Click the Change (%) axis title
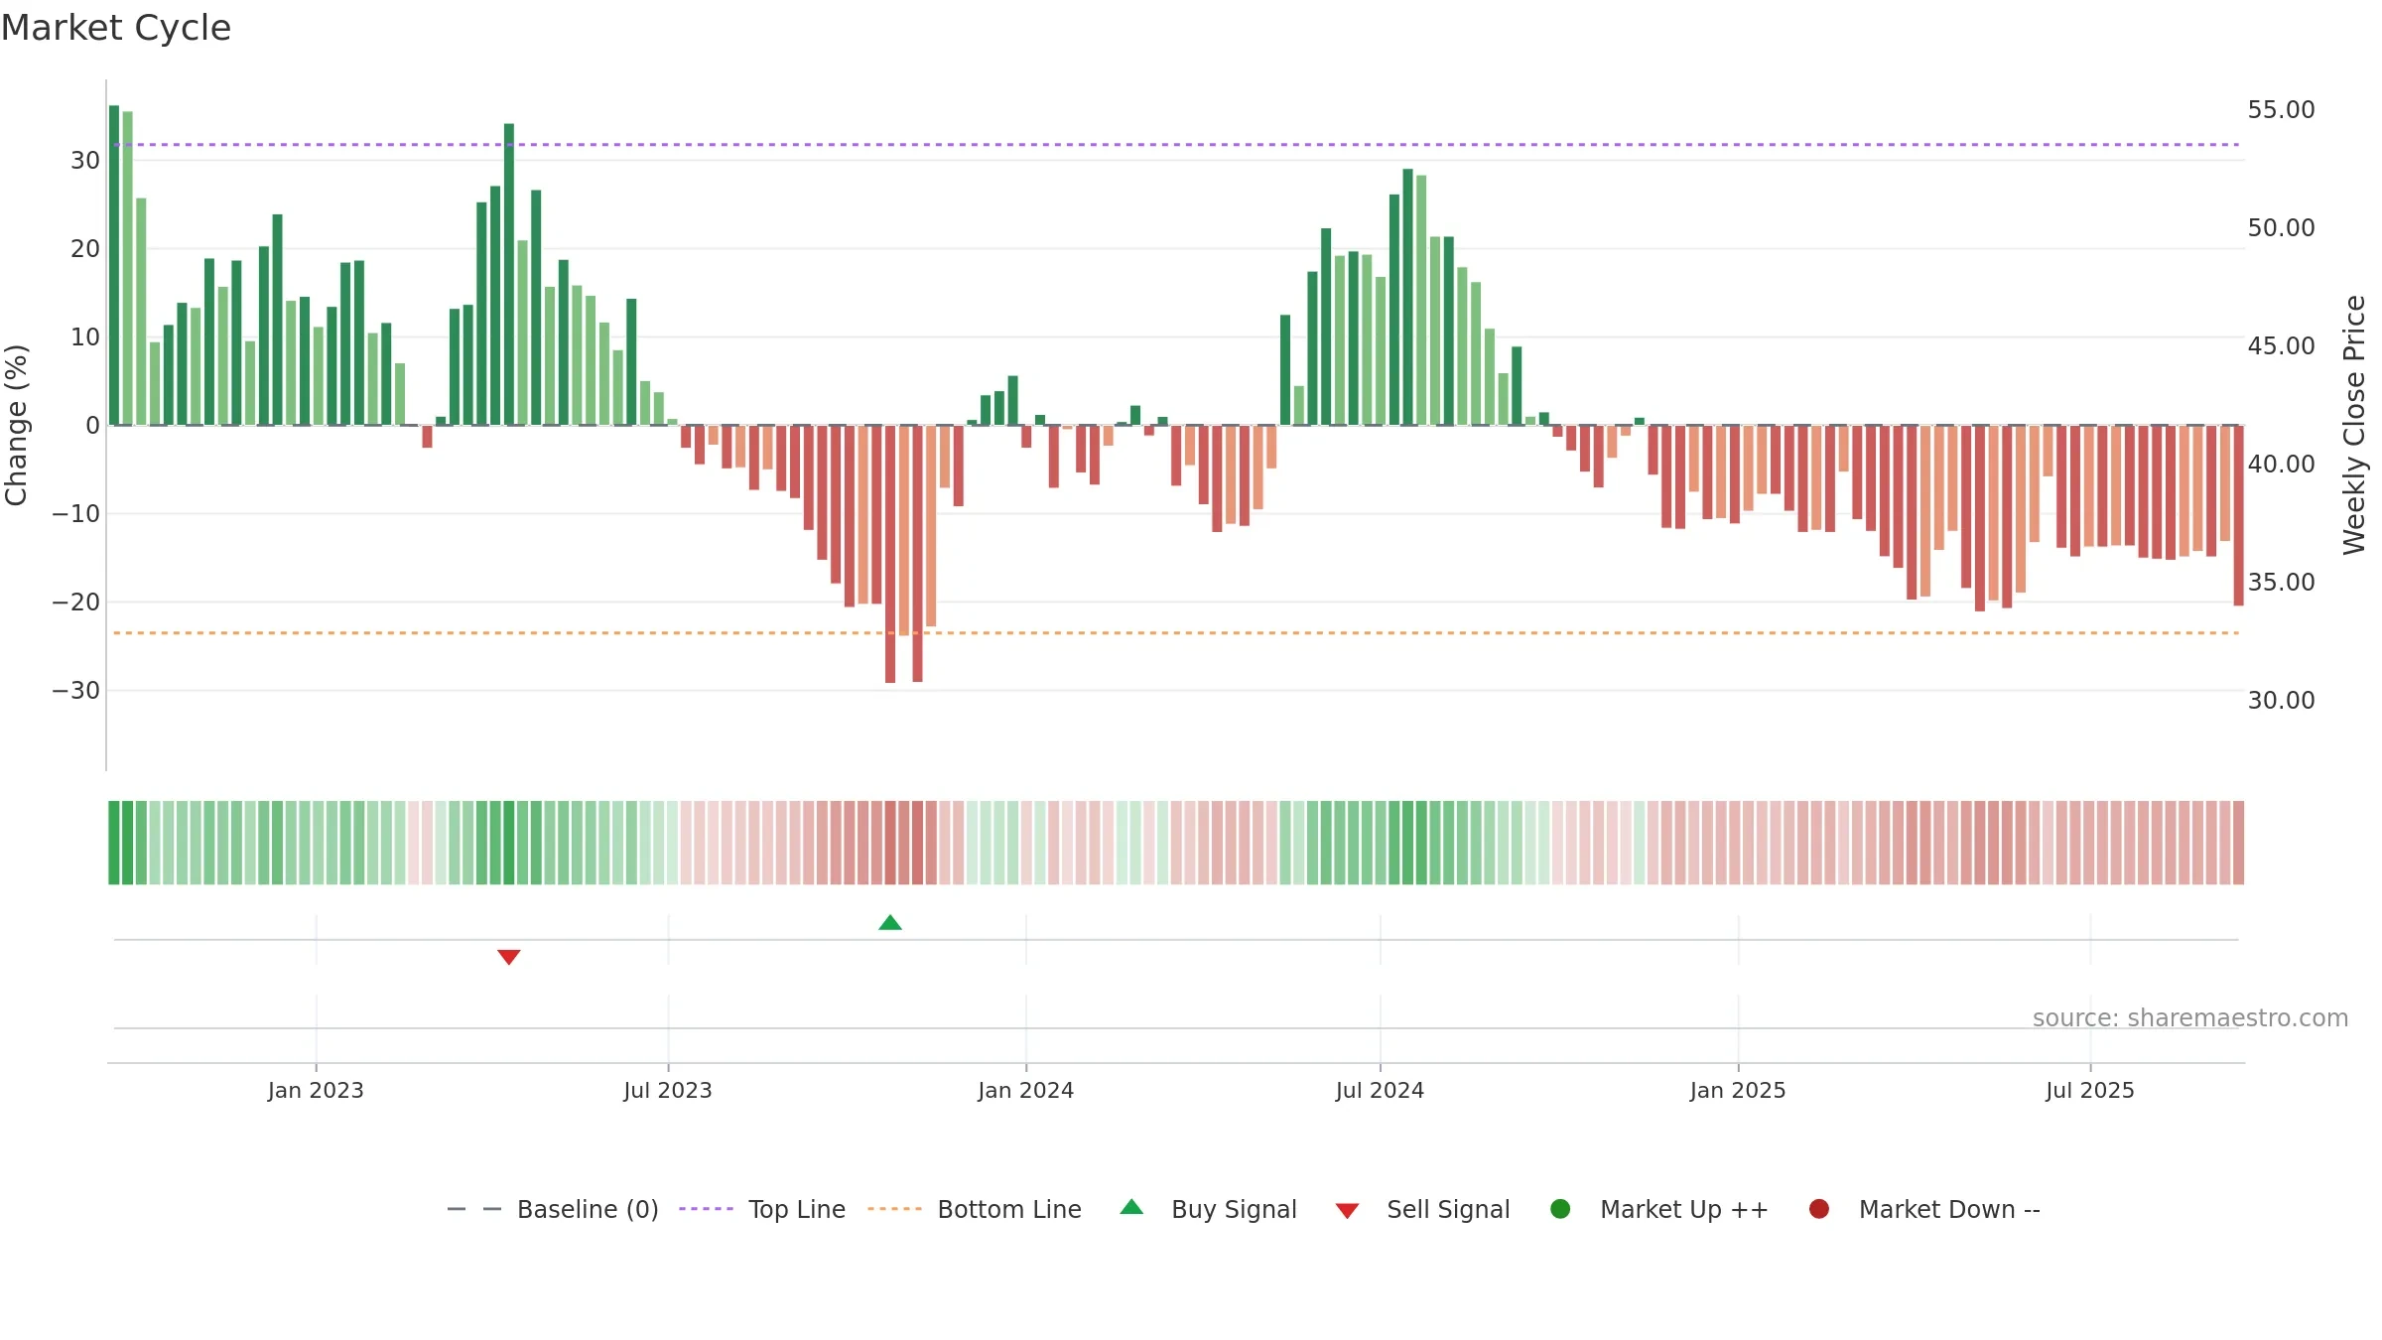This screenshot has height=1340, width=2382. [16, 425]
